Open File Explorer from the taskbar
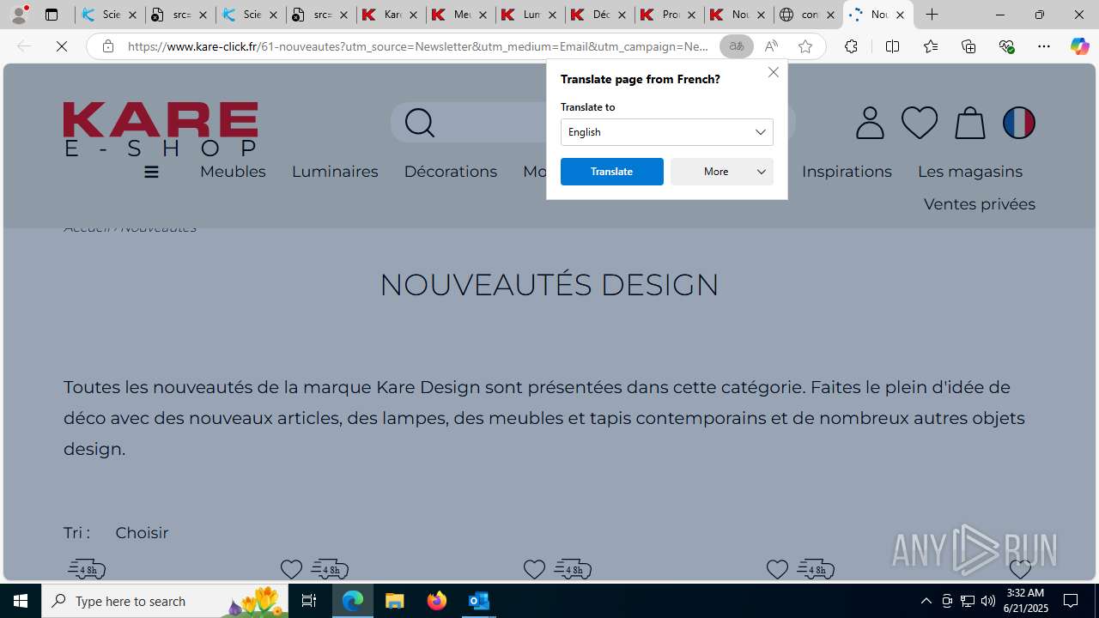 tap(395, 601)
